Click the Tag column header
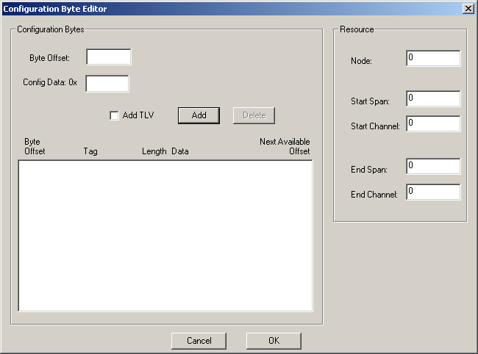The width and height of the screenshot is (478, 354). 90,151
